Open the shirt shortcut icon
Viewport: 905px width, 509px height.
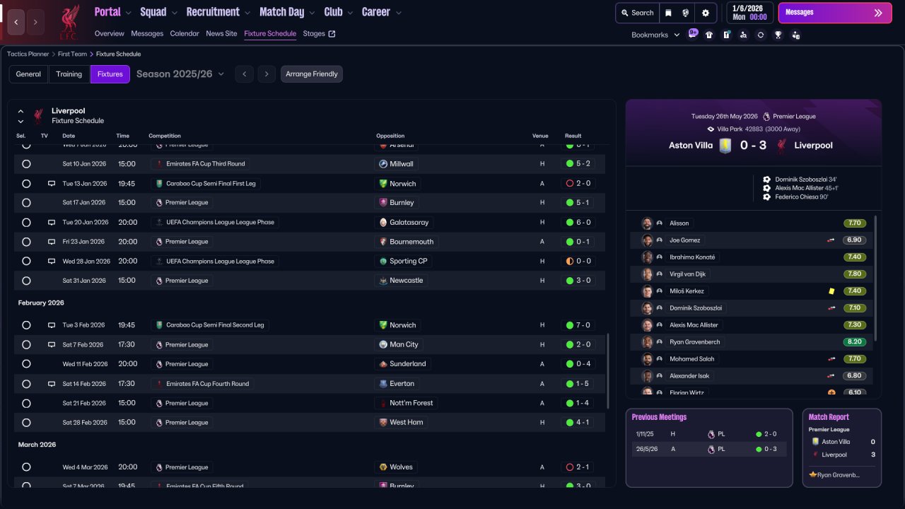(x=709, y=35)
